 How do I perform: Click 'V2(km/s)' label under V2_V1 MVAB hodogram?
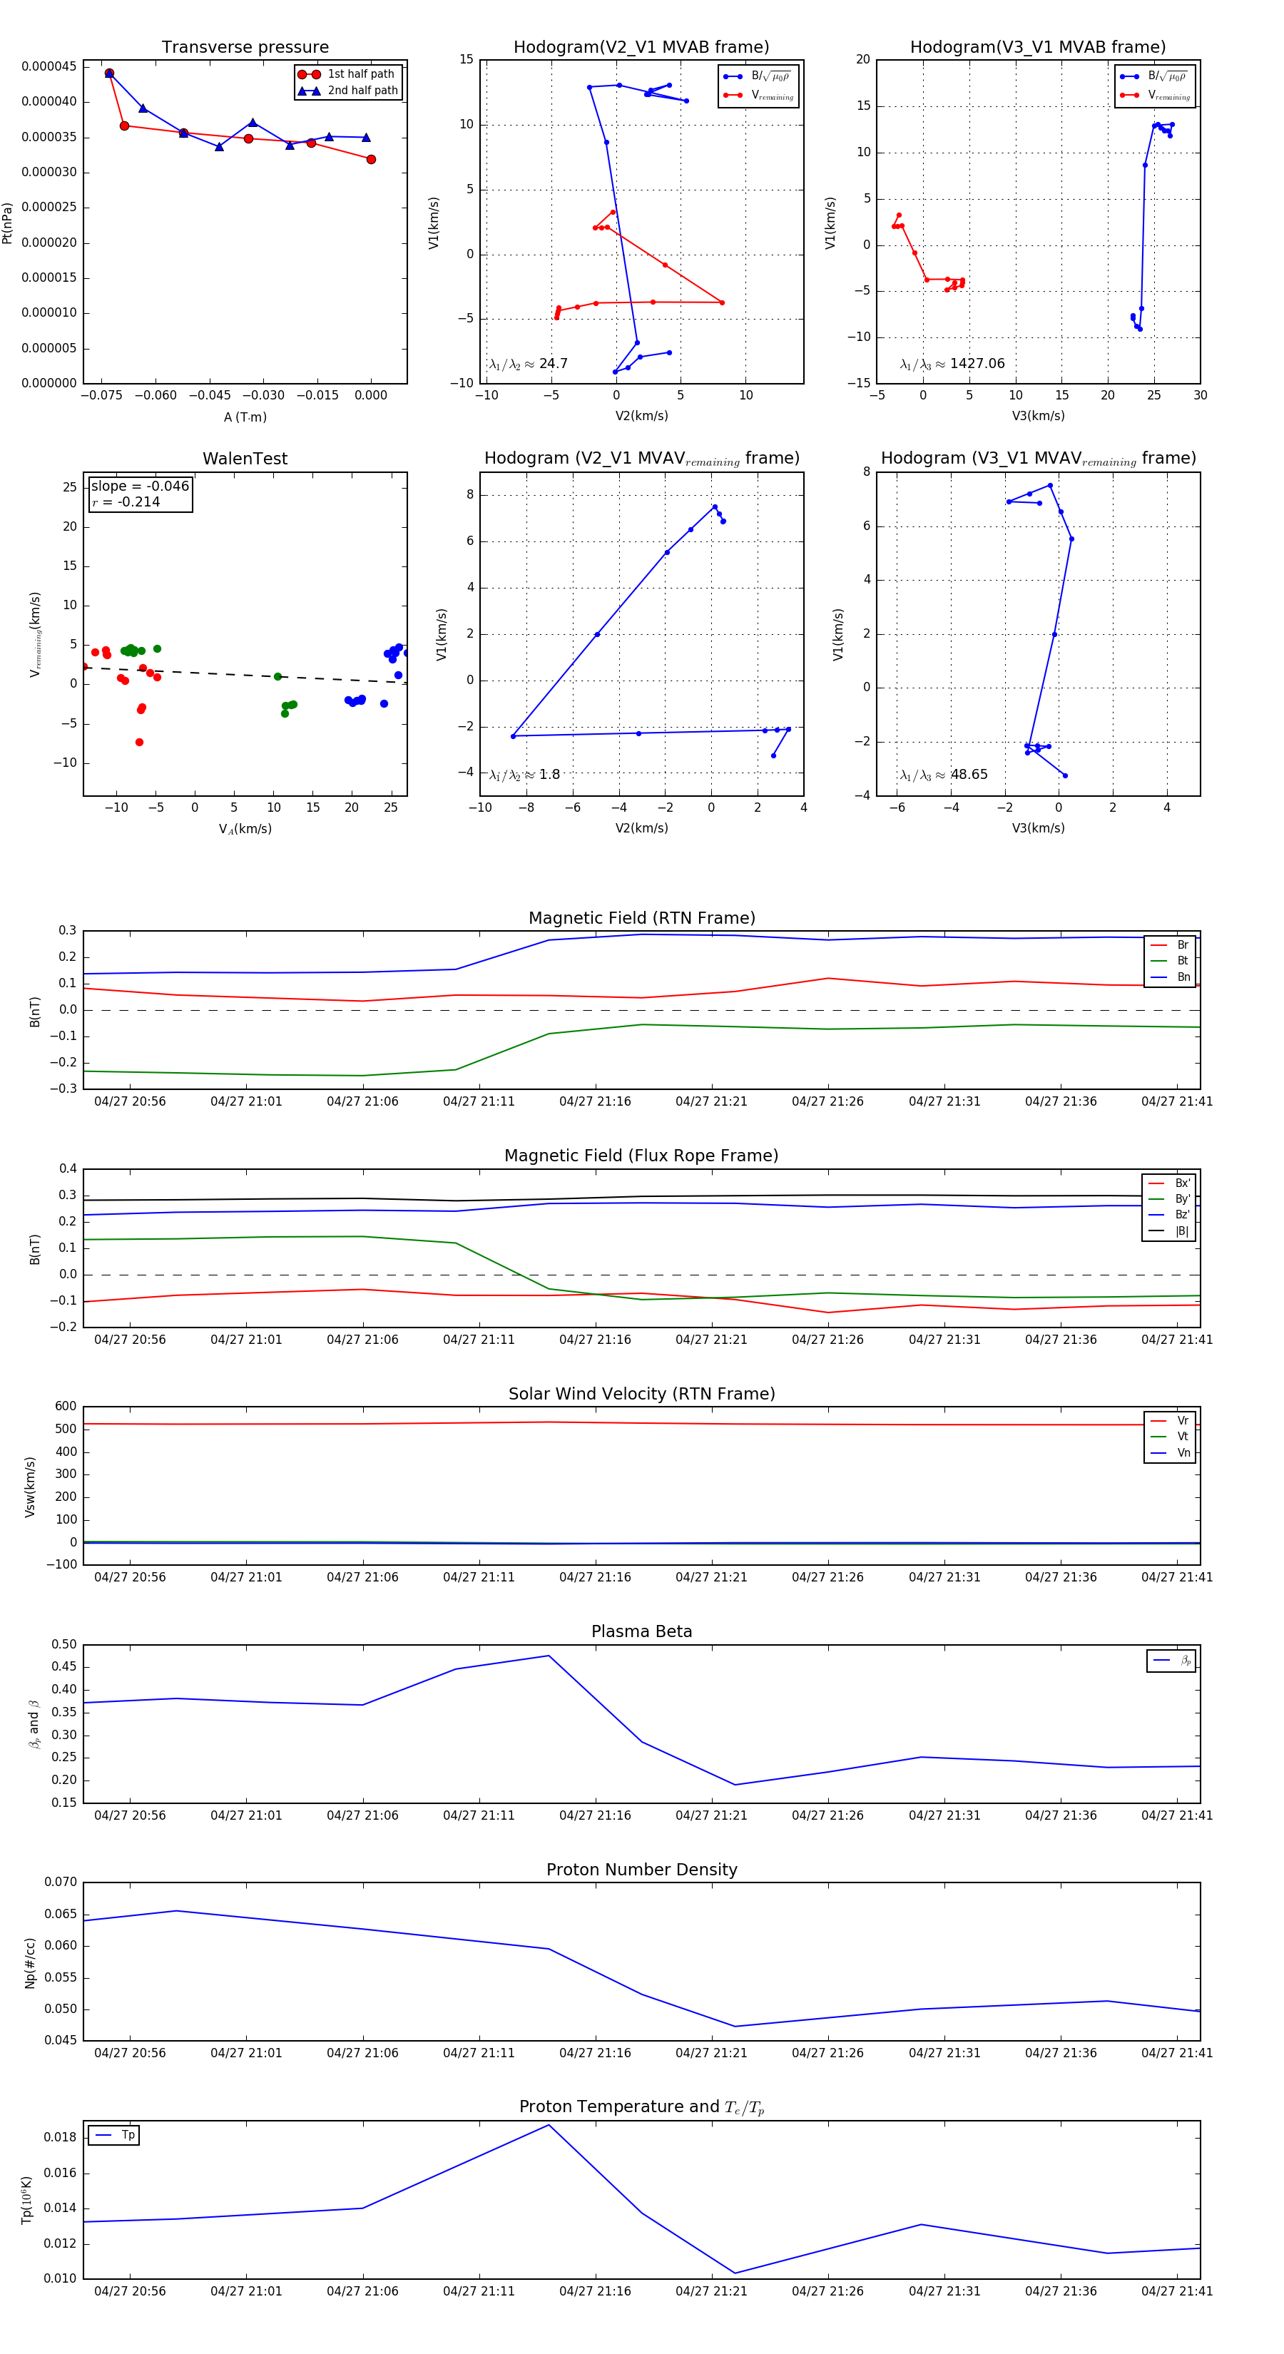click(x=641, y=417)
